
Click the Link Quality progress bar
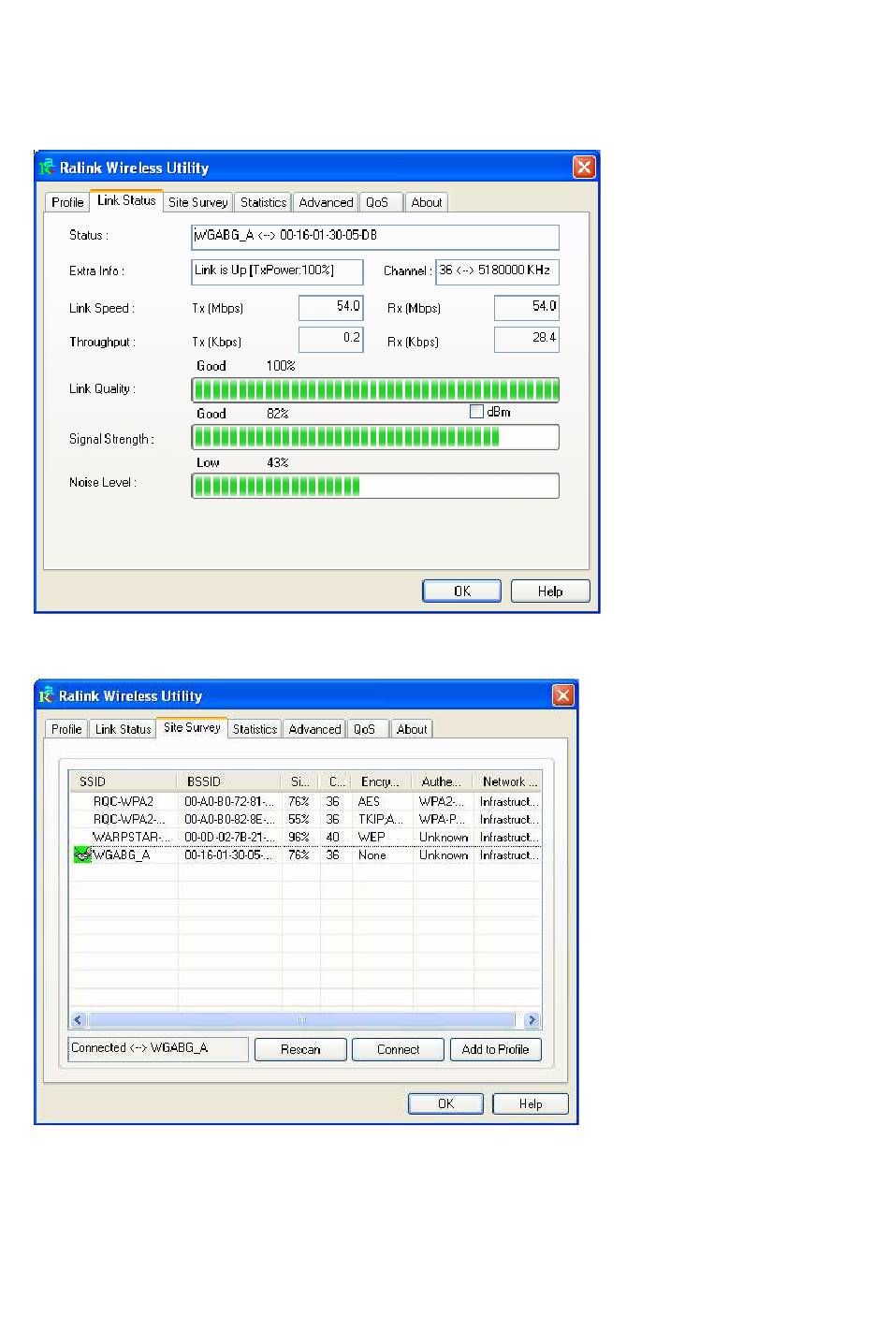point(375,389)
